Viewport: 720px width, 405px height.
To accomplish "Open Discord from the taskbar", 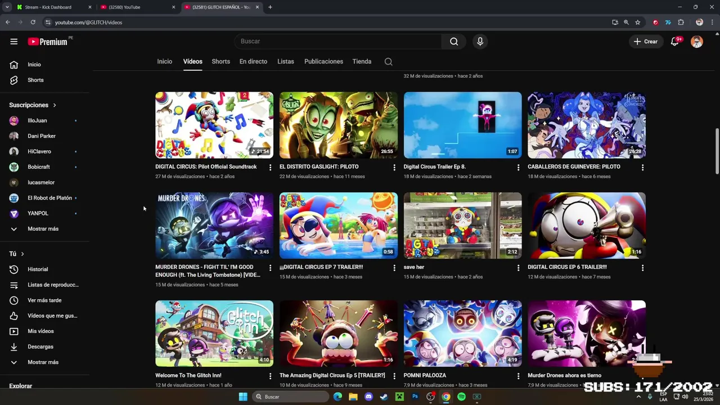I will point(368,397).
